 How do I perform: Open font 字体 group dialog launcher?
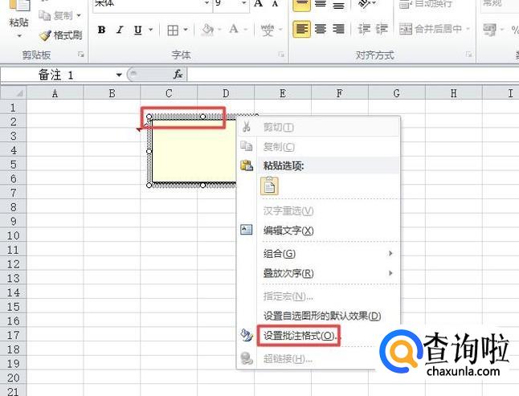pyautogui.click(x=281, y=55)
